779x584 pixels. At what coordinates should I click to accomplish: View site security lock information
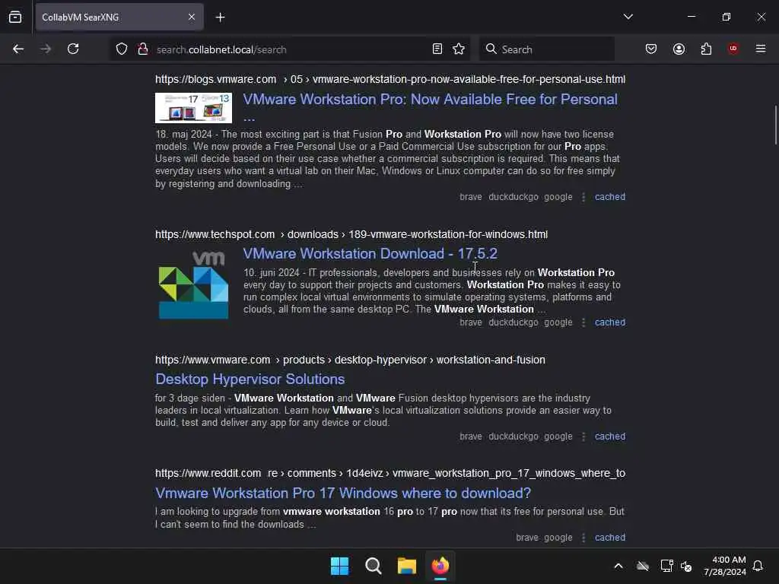coord(142,49)
